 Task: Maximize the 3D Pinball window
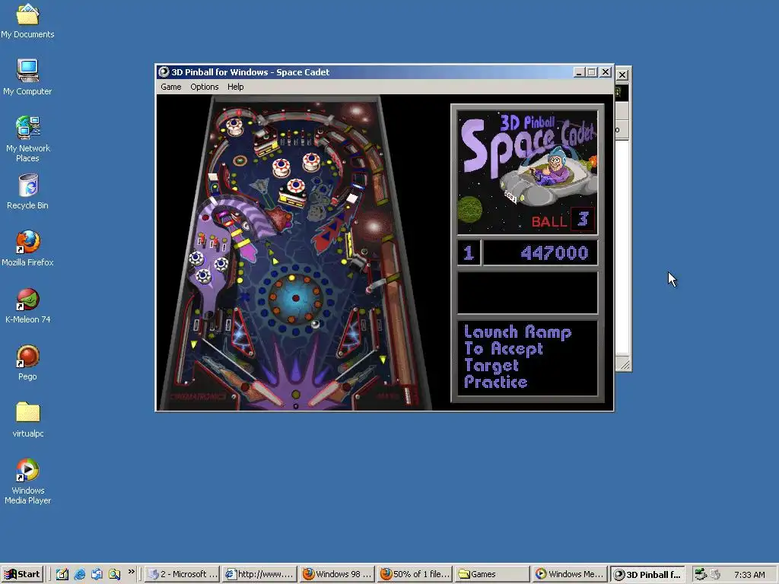coord(591,72)
